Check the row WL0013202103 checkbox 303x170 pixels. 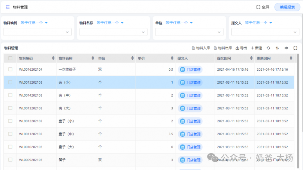(x=10, y=108)
